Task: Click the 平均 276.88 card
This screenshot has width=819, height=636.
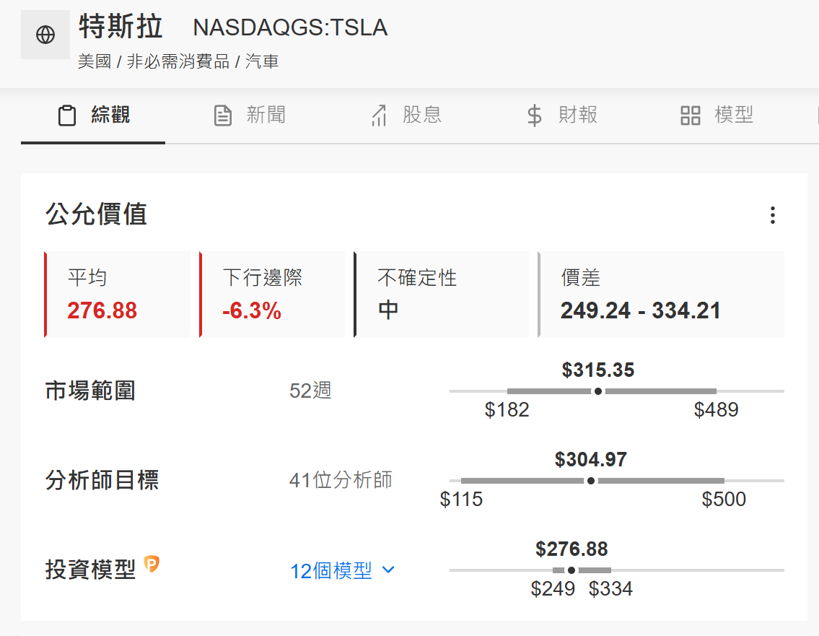Action: click(x=118, y=295)
